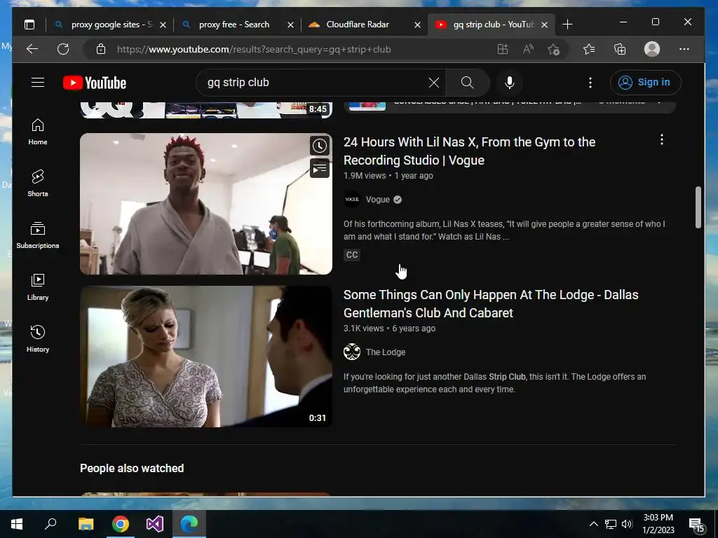Image resolution: width=718 pixels, height=538 pixels.
Task: Open the Windows Start menu
Action: tap(17, 524)
